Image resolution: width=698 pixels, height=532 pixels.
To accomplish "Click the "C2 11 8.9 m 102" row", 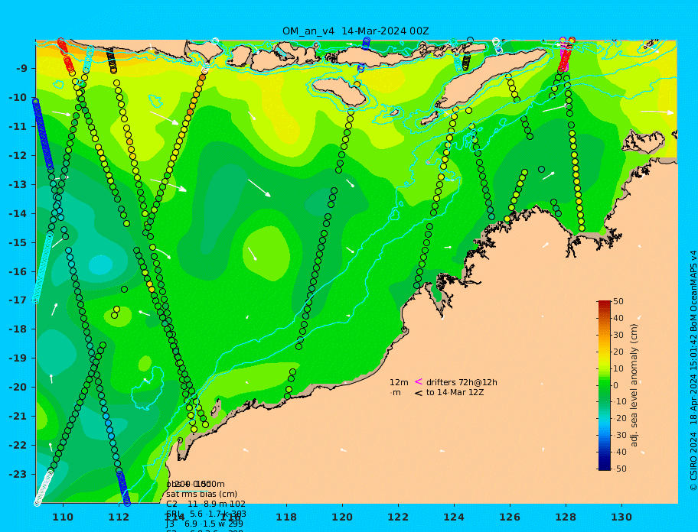I will tap(206, 504).
